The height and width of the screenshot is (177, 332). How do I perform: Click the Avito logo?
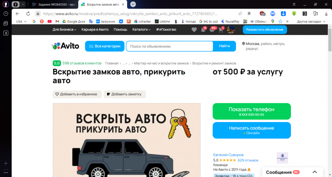66,46
